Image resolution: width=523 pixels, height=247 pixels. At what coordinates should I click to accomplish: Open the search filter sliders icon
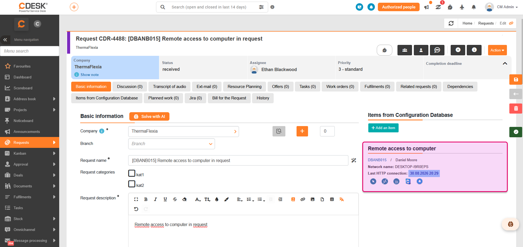[261, 7]
